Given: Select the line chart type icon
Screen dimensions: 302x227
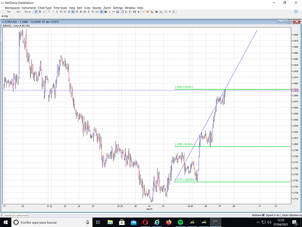Looking at the screenshot, I should [44, 12].
